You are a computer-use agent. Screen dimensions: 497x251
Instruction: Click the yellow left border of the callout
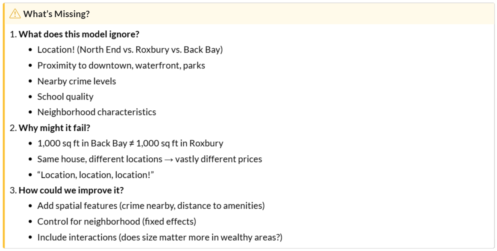[4, 128]
